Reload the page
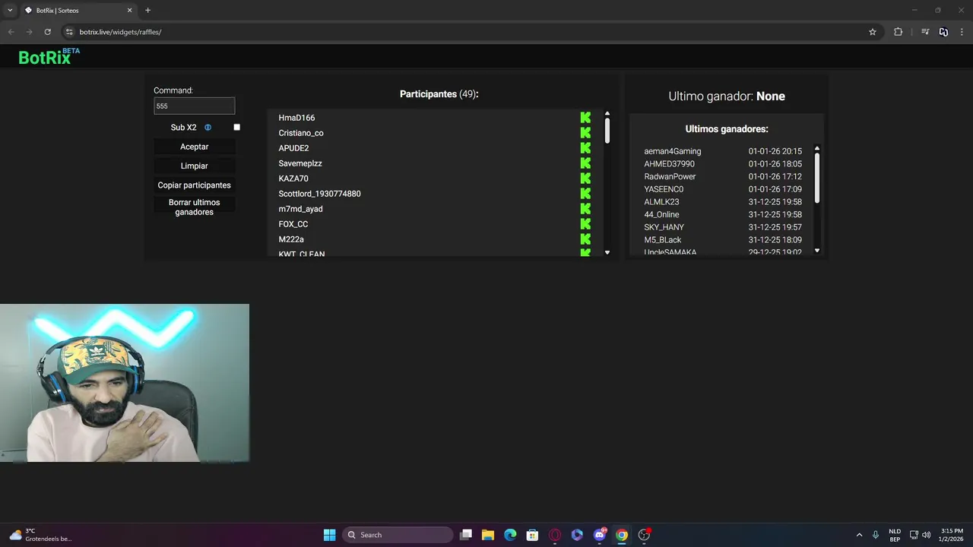This screenshot has width=973, height=547. (x=47, y=32)
